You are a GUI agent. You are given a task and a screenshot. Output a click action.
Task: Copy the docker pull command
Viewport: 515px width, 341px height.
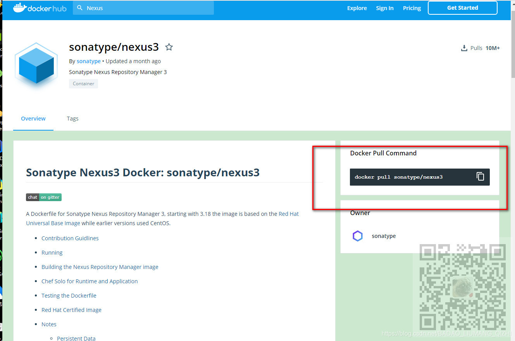481,177
